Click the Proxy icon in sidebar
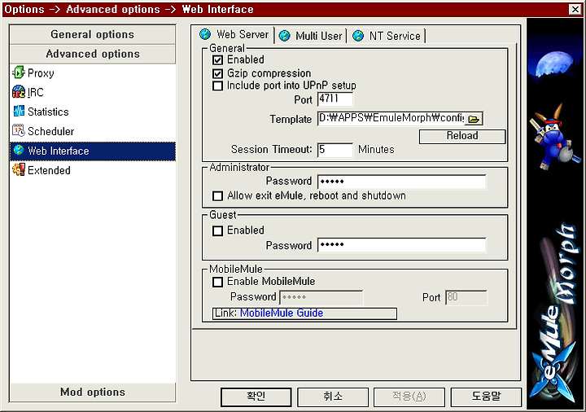The height and width of the screenshot is (412, 586). pos(18,73)
